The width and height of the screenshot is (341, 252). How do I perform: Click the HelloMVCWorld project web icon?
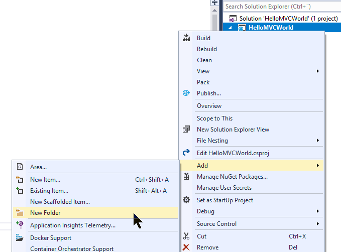(242, 28)
